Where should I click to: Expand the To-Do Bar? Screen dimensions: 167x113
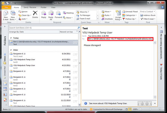(x=161, y=27)
